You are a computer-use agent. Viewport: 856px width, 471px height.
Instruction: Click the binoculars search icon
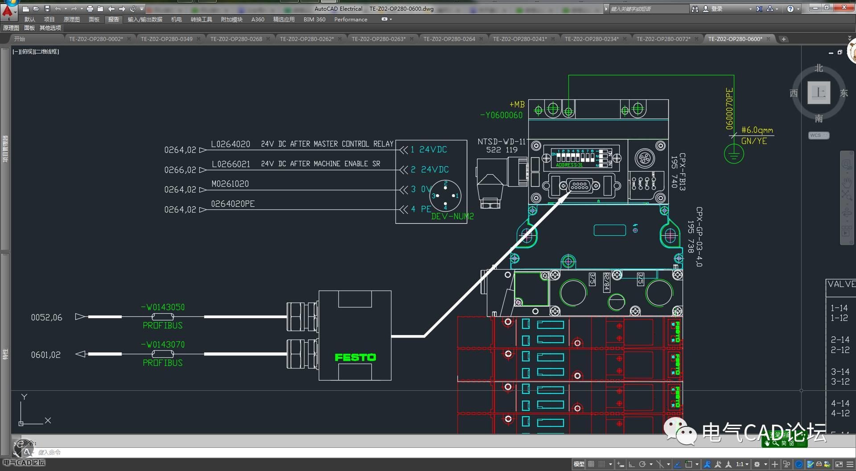click(x=695, y=8)
